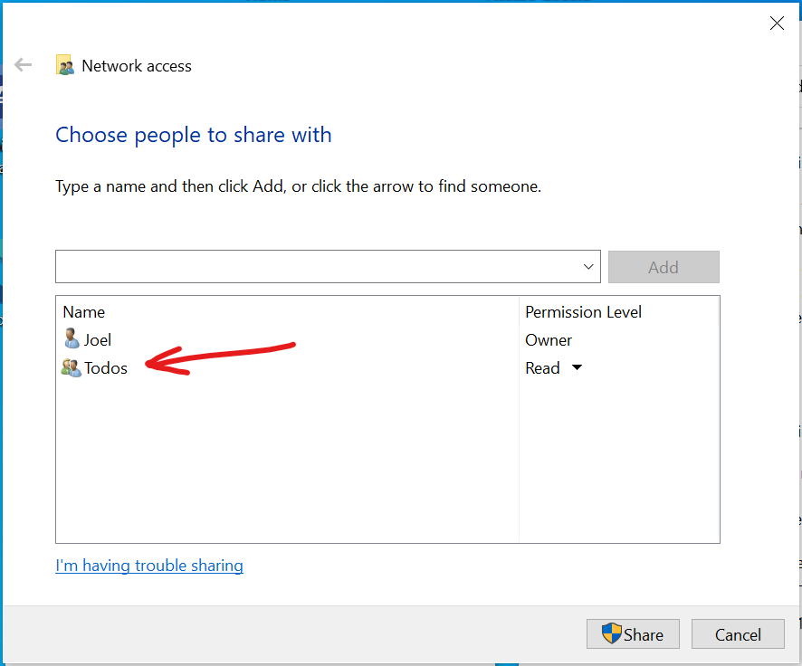Screen dimensions: 802x666
Task: Click the Todos group icon
Action: [71, 368]
